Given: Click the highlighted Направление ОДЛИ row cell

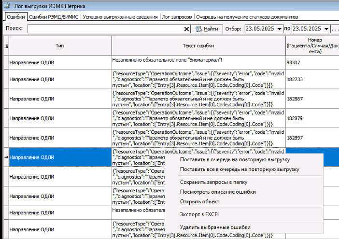Looking at the screenshot, I should click(x=60, y=157).
